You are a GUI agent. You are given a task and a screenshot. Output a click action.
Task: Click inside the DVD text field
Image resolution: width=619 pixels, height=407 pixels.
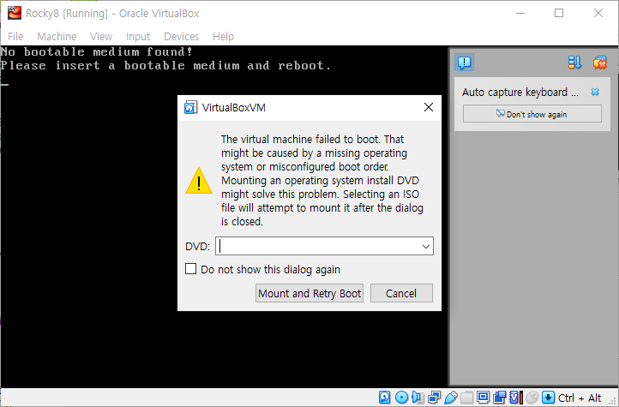(318, 246)
